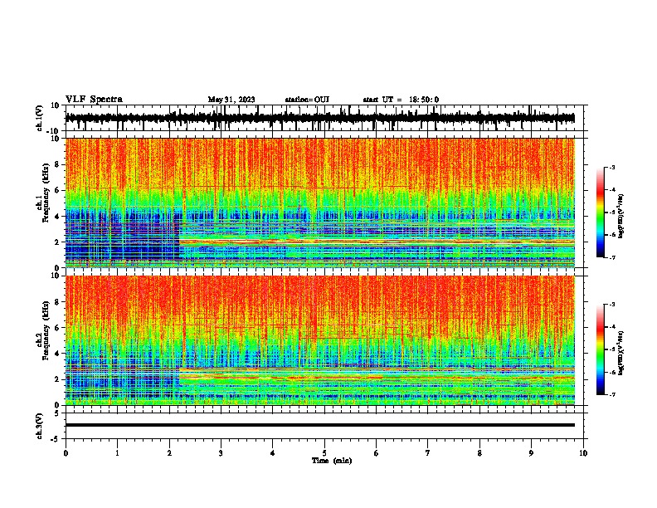This screenshot has width=657, height=508.
Task: Click the log(PSD) units label beside ch.1 color bar
Action: click(x=620, y=217)
